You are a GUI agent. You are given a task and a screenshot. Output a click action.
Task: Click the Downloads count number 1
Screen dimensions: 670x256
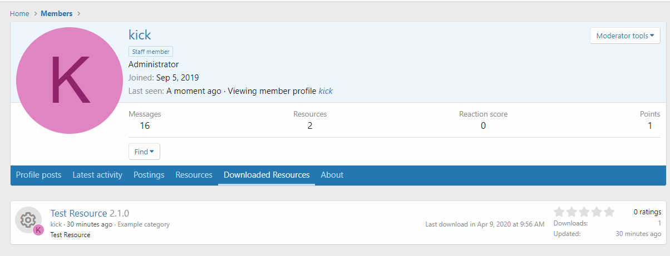click(659, 223)
